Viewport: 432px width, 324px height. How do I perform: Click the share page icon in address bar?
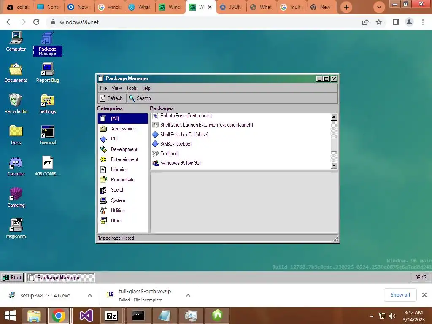coord(365,22)
